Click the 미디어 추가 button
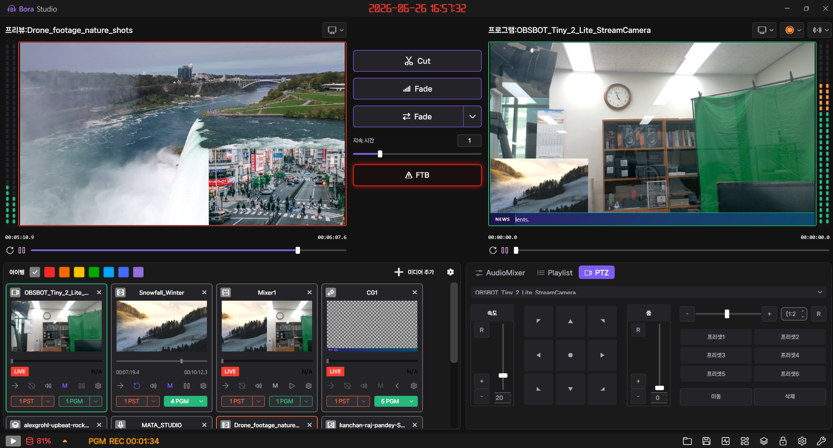Image resolution: width=833 pixels, height=448 pixels. click(x=414, y=272)
